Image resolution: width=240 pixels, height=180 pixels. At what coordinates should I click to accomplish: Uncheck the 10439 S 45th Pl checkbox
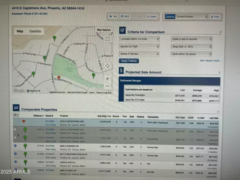pos(15,161)
